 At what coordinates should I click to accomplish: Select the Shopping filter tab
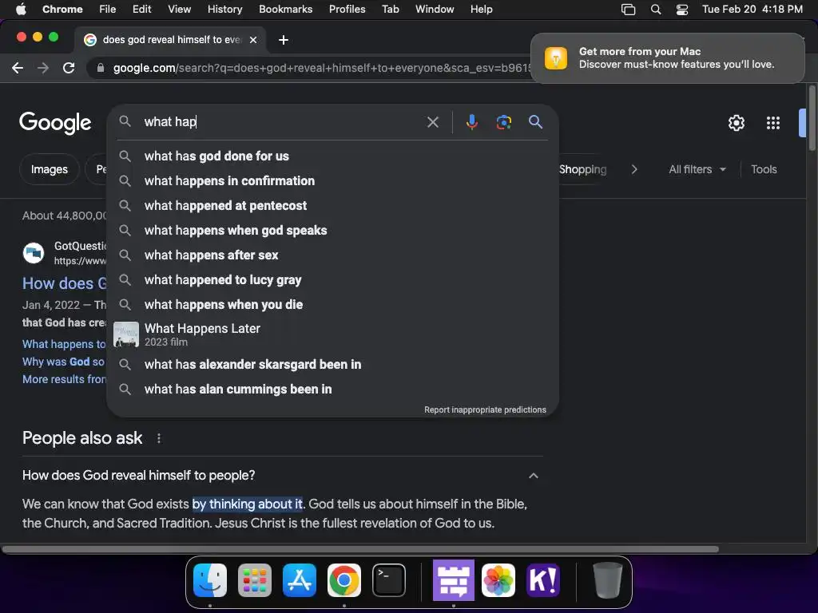click(582, 169)
